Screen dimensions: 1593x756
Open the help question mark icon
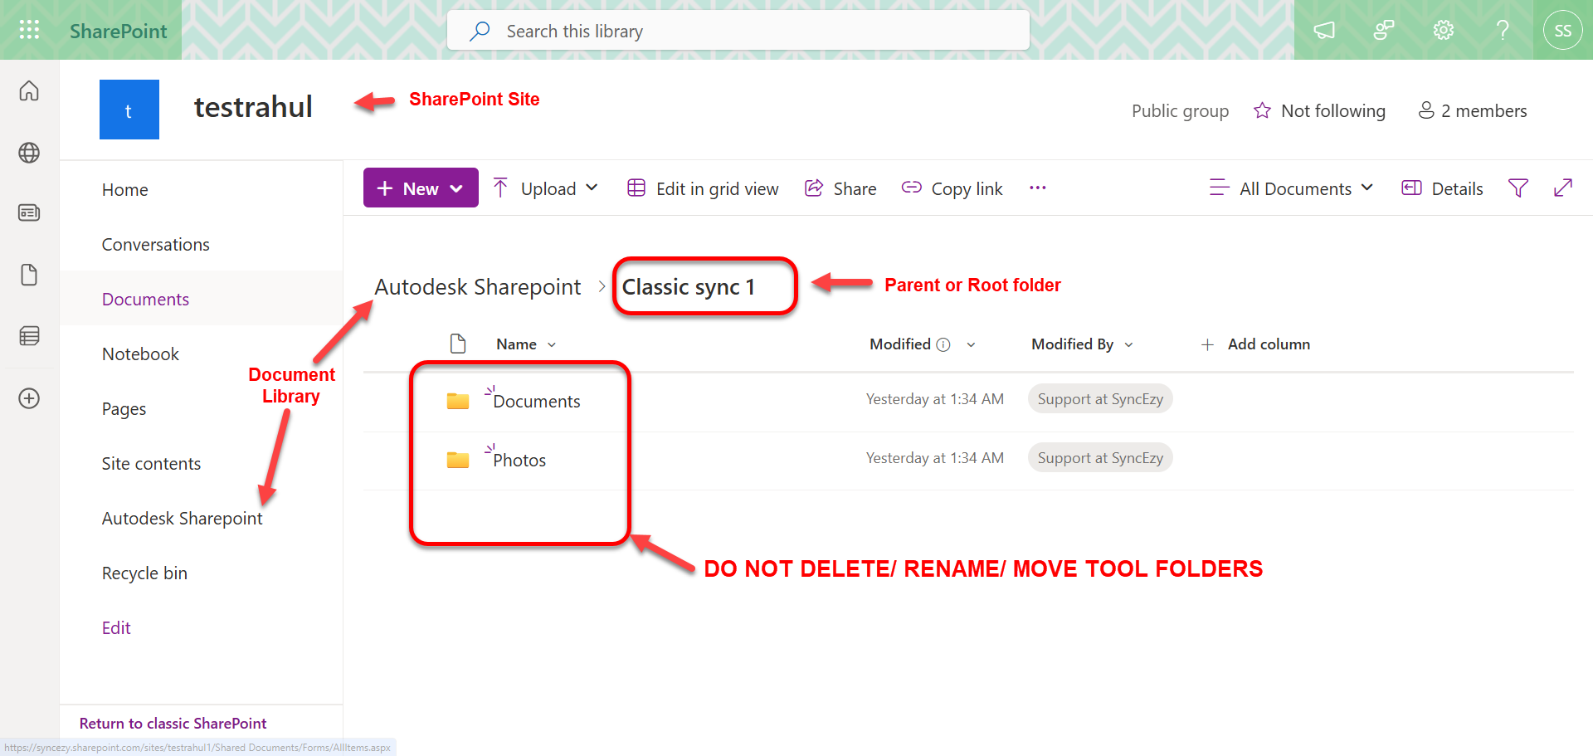tap(1503, 31)
